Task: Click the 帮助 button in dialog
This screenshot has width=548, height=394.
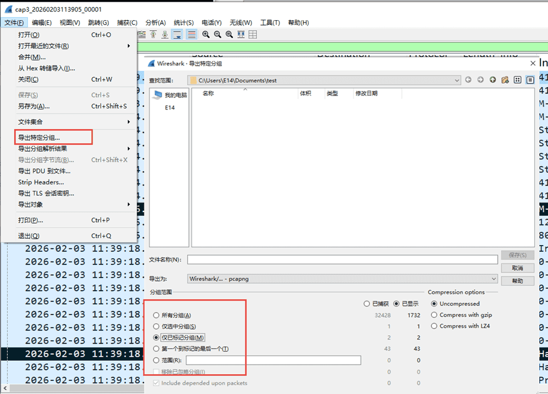Action: coord(517,281)
